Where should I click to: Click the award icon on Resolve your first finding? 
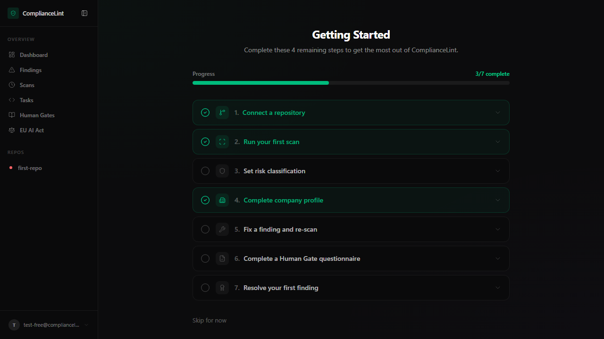(222, 288)
